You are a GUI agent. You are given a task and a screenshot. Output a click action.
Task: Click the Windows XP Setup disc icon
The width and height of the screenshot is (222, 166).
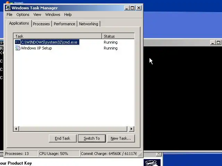(18, 48)
